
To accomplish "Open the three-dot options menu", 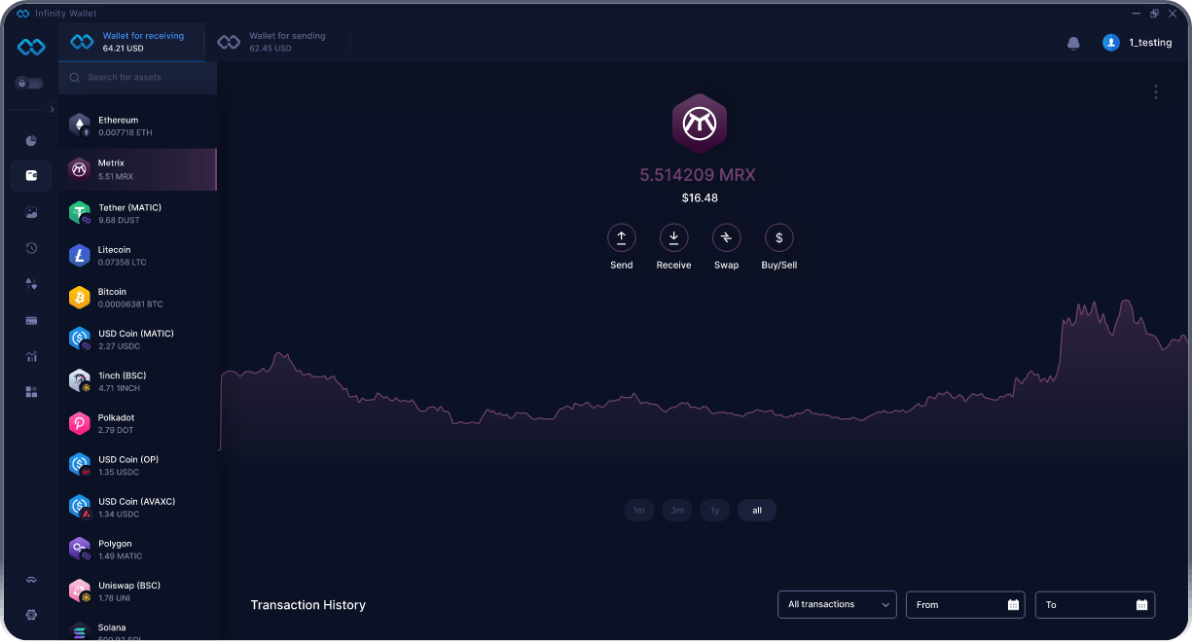I will [x=1156, y=92].
